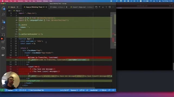Click the date and time in menu bar

tap(167, 1)
